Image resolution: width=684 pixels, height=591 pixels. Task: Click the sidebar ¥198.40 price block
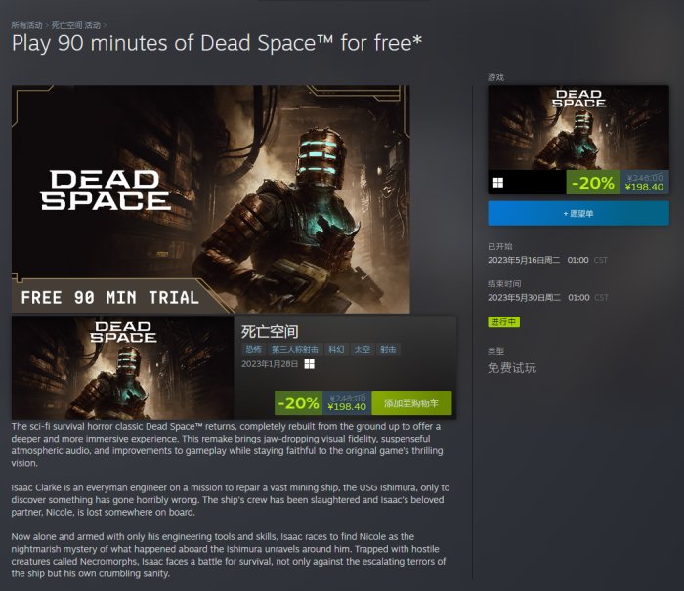point(644,183)
